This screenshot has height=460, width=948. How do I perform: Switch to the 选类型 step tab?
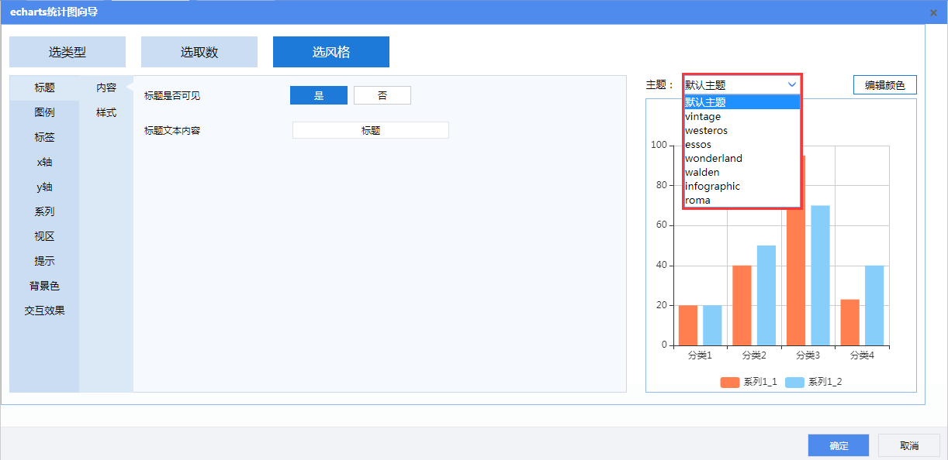pyautogui.click(x=67, y=52)
